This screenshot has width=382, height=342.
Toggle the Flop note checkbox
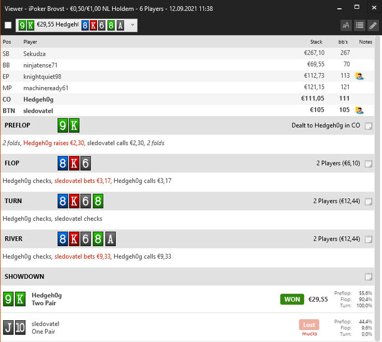[368, 163]
